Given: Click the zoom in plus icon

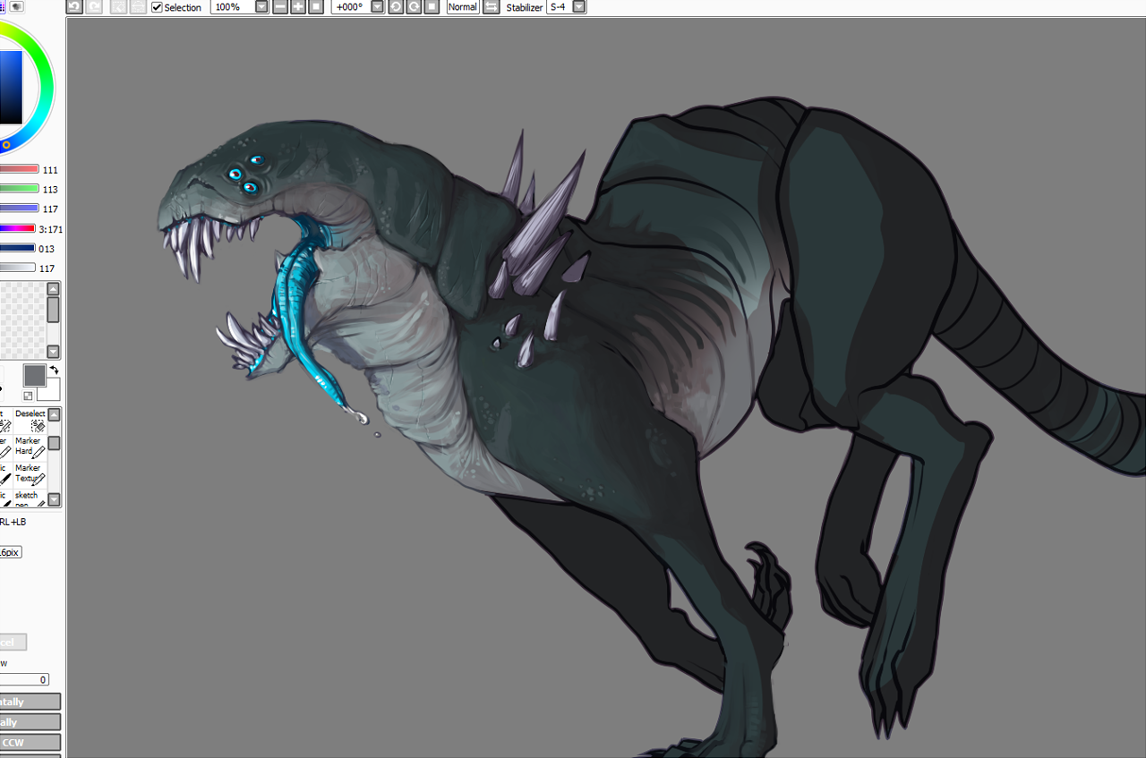Looking at the screenshot, I should (299, 7).
